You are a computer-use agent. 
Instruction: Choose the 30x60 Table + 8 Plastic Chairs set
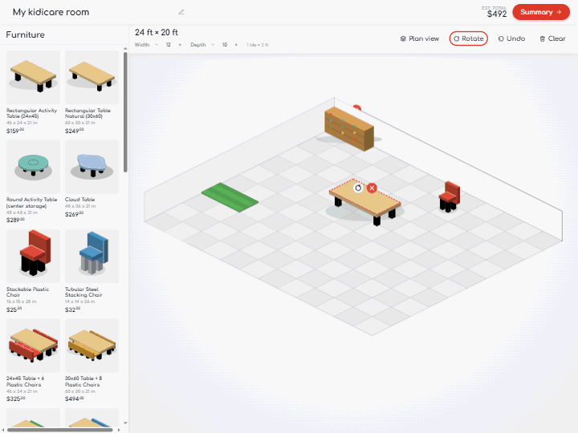coord(92,346)
